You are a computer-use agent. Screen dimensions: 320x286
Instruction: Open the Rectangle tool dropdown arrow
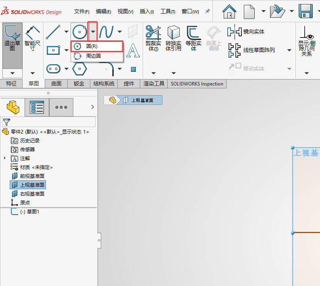(66, 50)
